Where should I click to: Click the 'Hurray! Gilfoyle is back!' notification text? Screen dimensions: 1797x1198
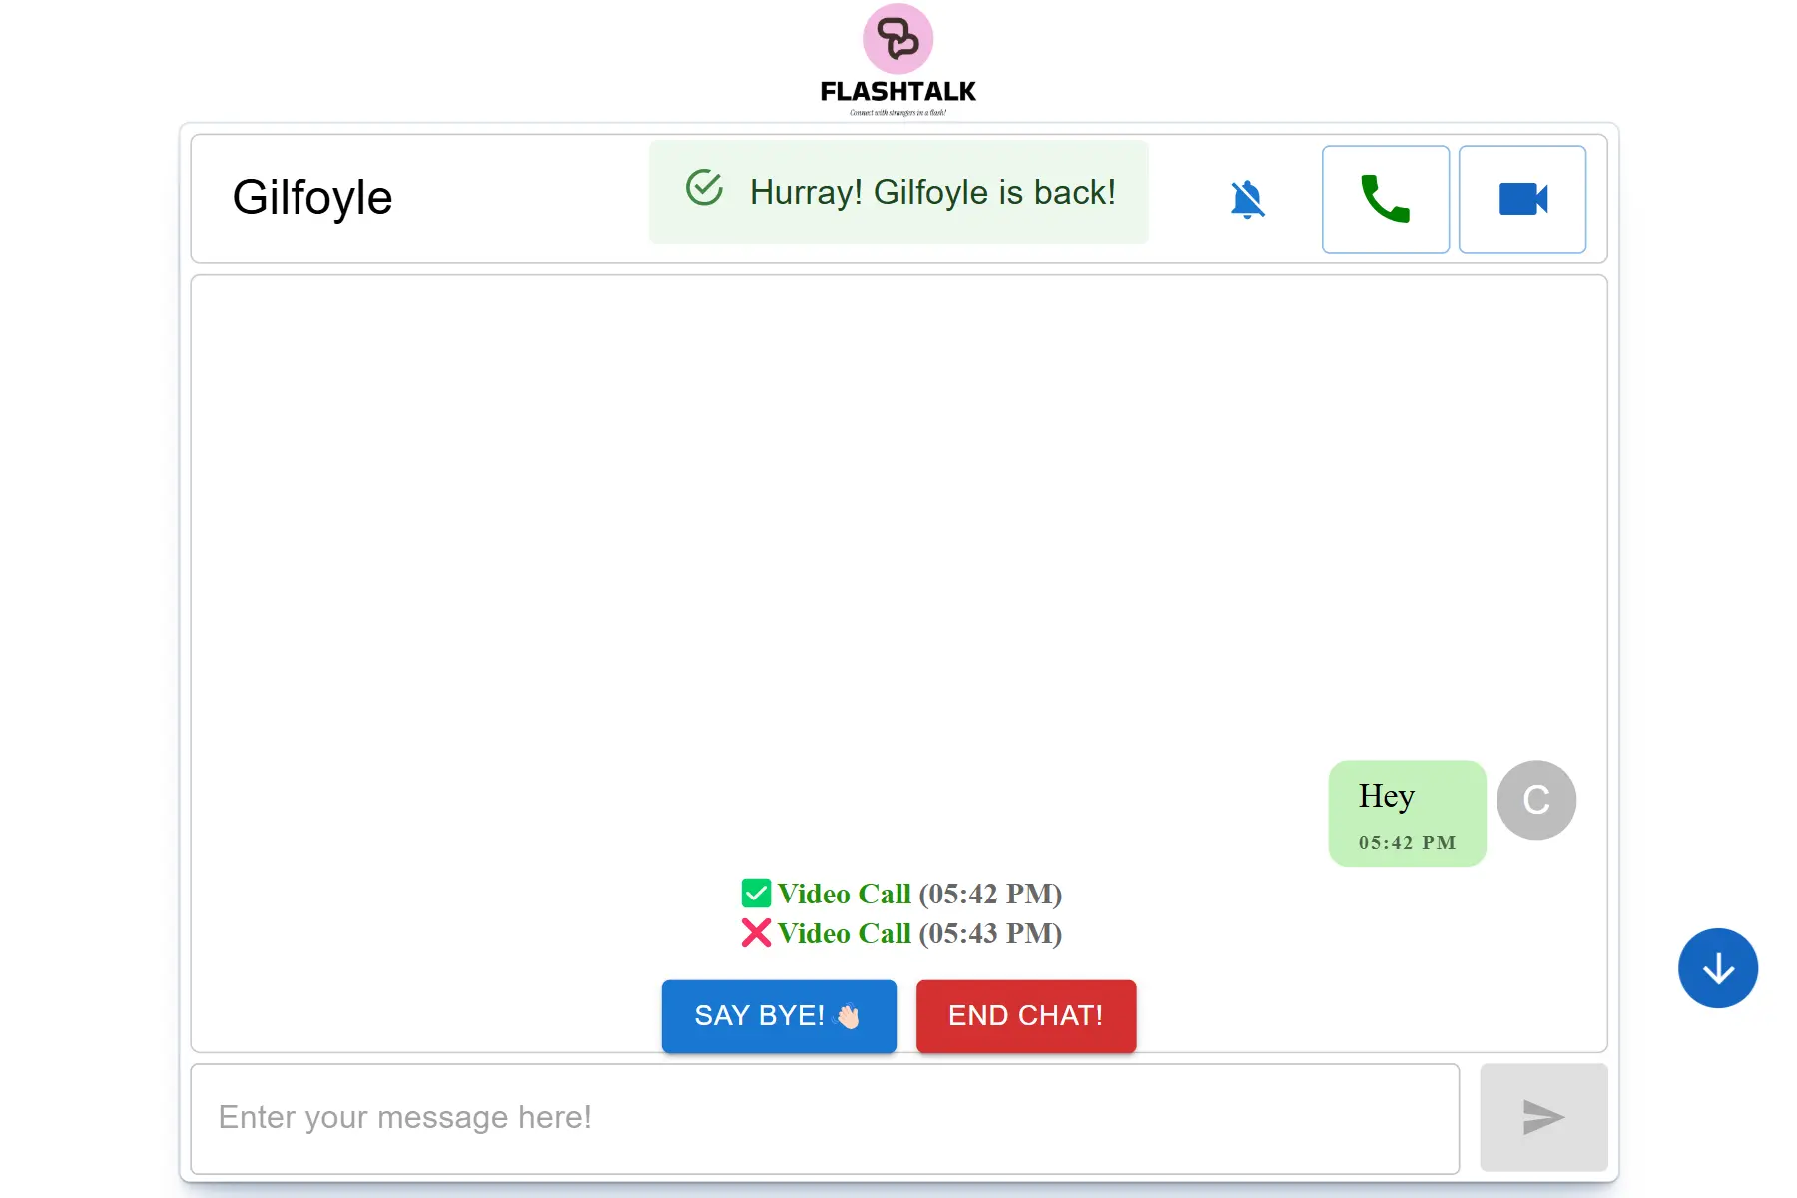(931, 192)
